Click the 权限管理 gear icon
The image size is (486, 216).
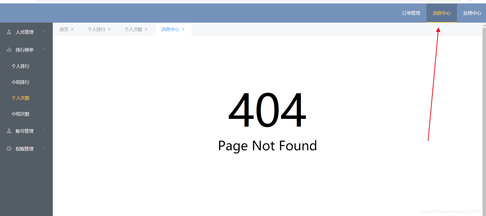pyautogui.click(x=9, y=148)
